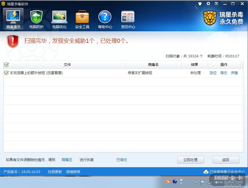Open the 电脑防护 protection section

click(x=36, y=19)
